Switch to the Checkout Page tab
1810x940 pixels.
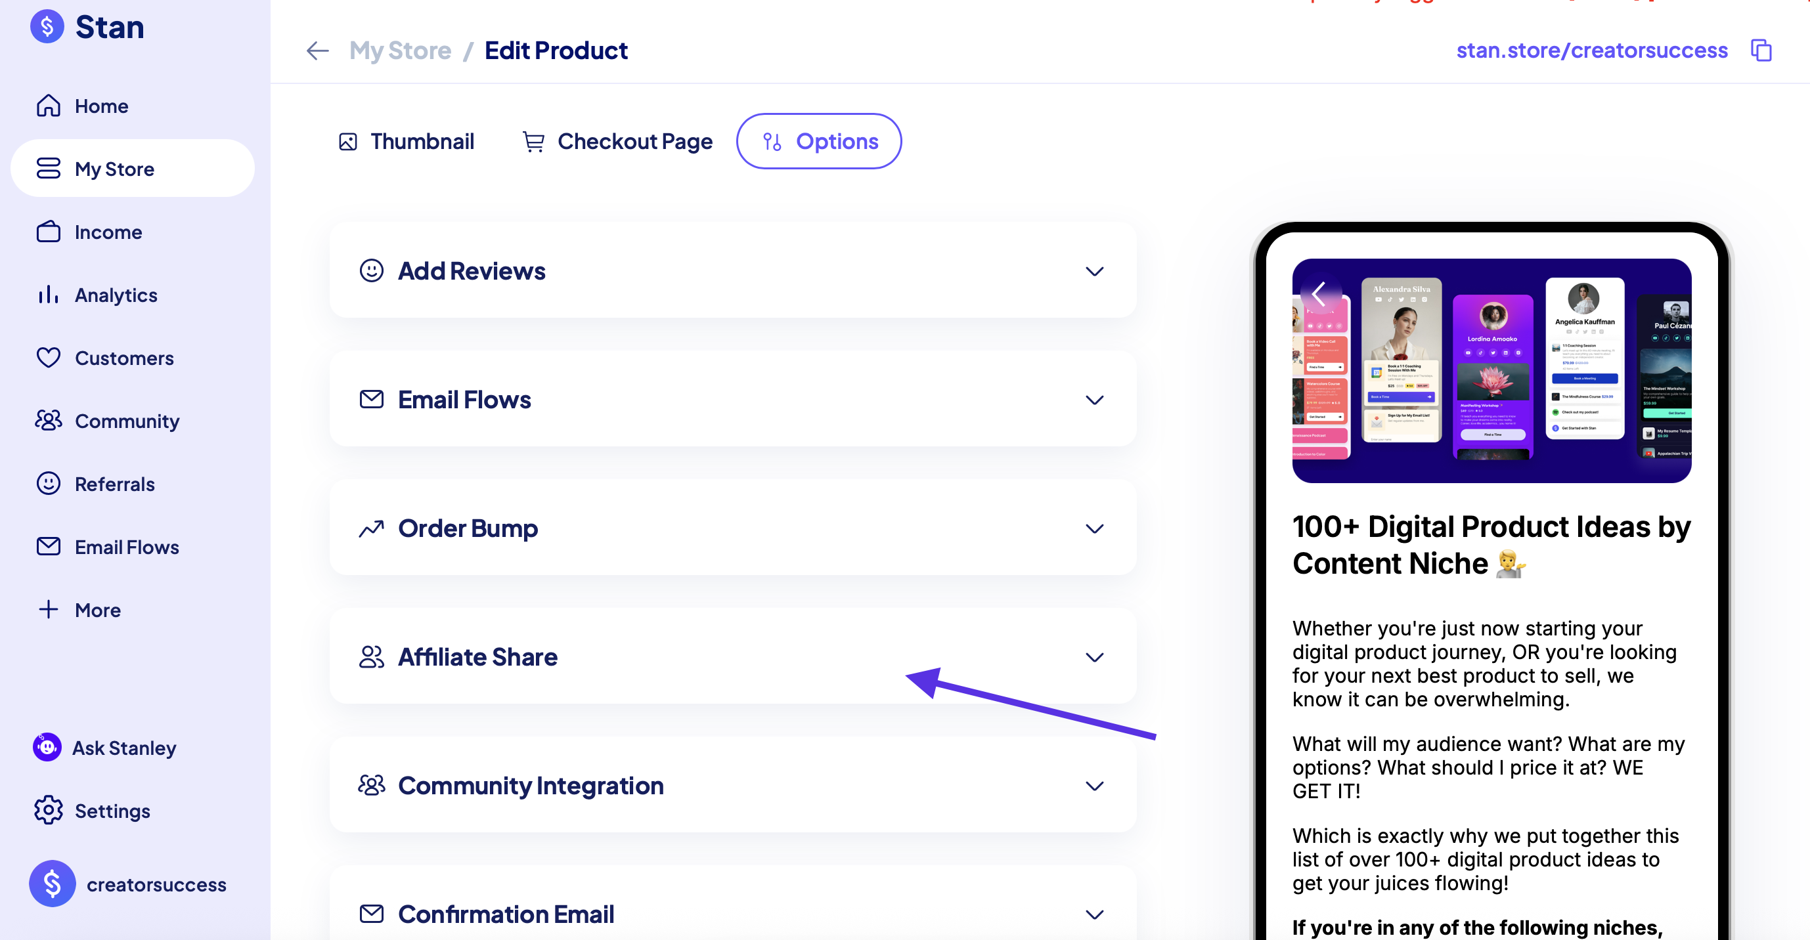(x=617, y=141)
